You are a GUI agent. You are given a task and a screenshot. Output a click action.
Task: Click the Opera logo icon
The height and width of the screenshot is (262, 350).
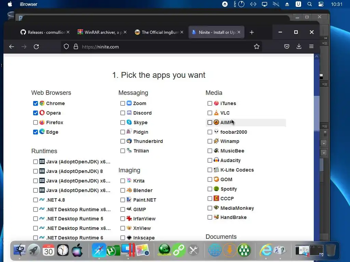pos(42,113)
